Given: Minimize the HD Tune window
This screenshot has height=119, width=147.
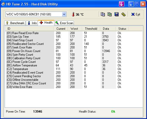Looking at the screenshot, I should click(x=131, y=4).
